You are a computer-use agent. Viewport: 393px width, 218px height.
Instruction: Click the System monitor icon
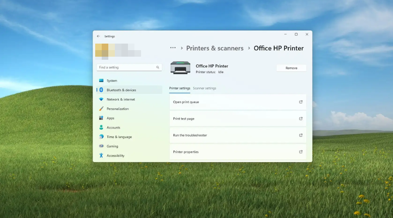coord(101,81)
